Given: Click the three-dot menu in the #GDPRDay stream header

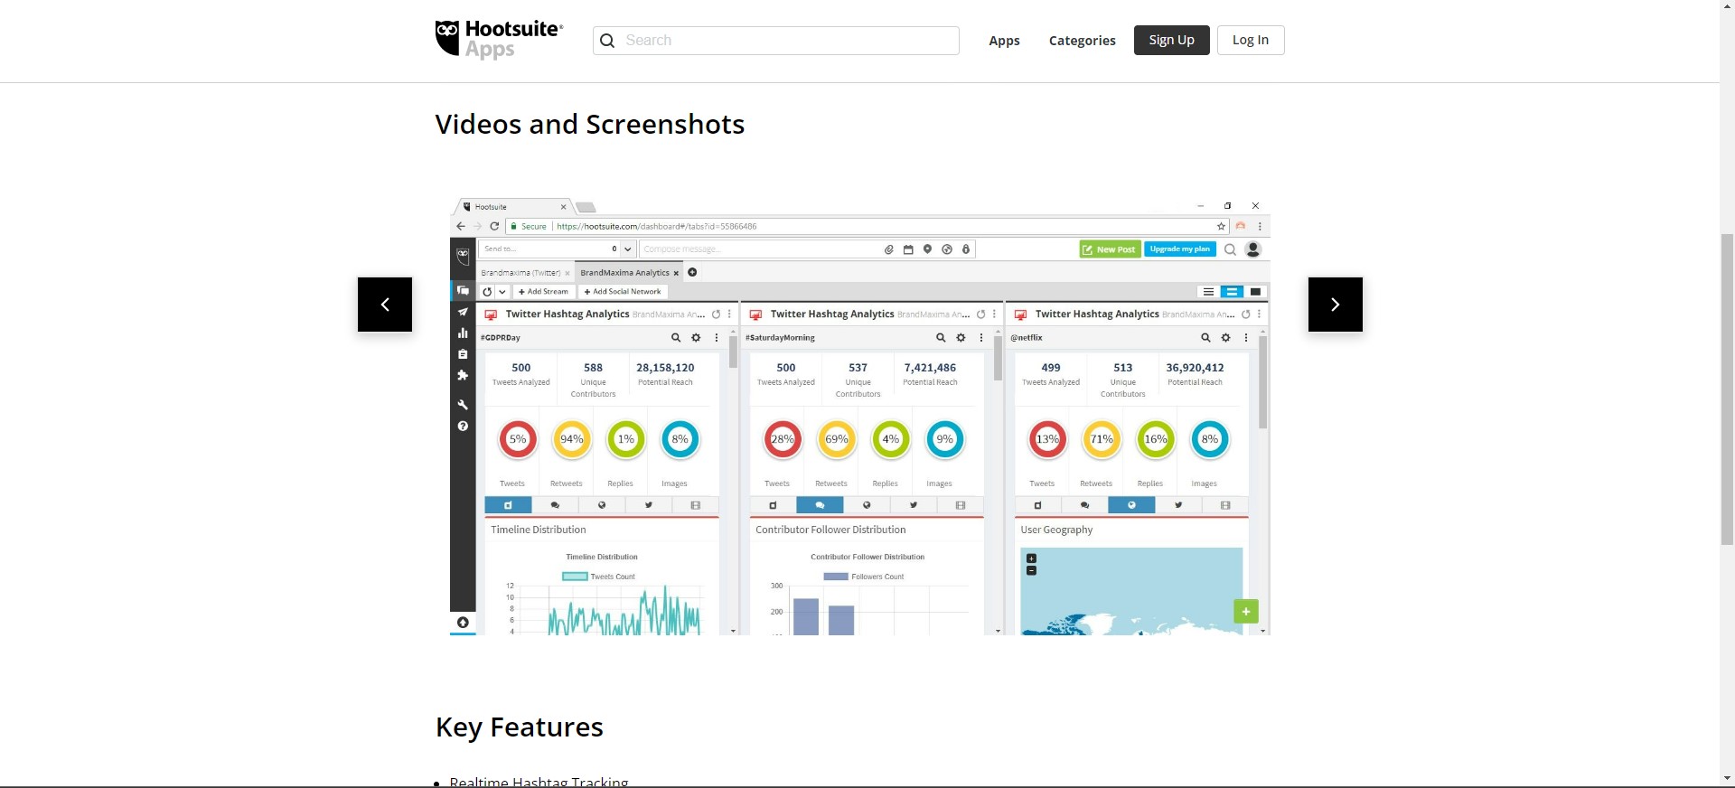Looking at the screenshot, I should point(717,337).
